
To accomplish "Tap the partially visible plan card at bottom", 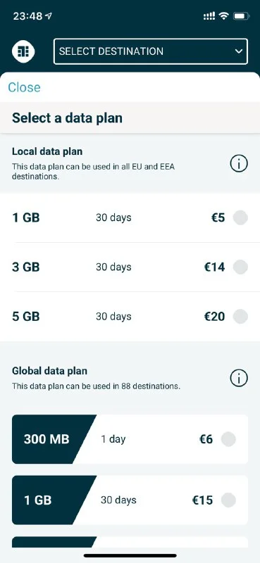I will 130,542.
